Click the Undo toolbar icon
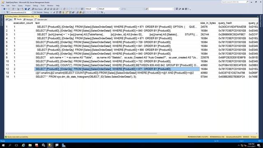This screenshot has width=263, height=148. coord(71,9)
